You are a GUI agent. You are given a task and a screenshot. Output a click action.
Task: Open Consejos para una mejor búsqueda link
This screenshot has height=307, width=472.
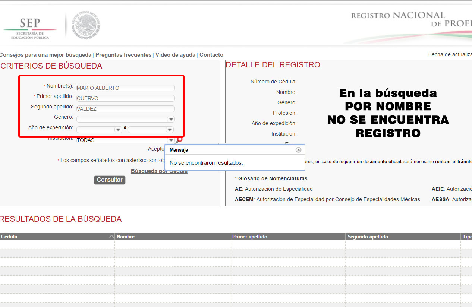(x=45, y=55)
